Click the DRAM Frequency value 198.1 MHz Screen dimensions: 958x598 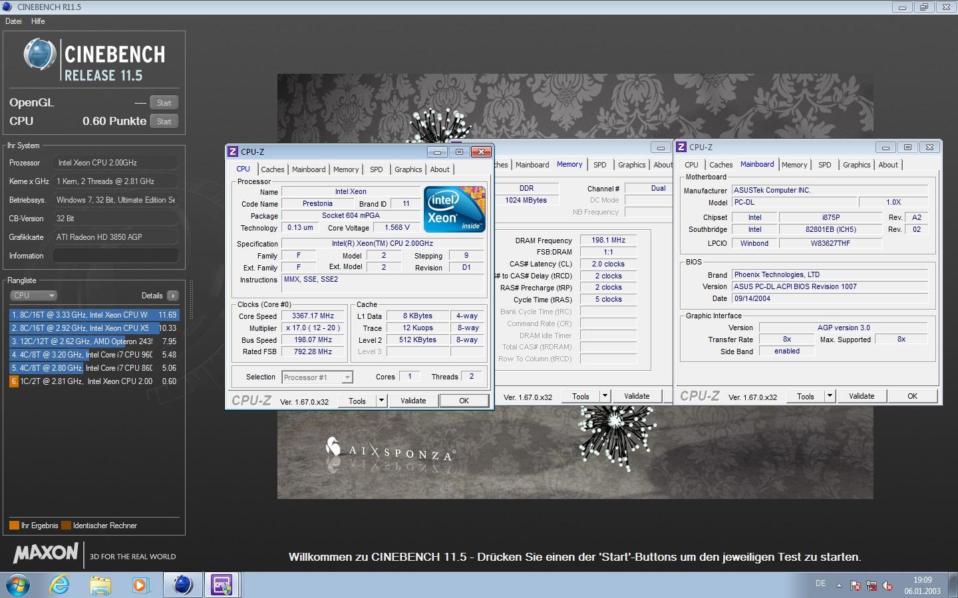click(x=609, y=240)
